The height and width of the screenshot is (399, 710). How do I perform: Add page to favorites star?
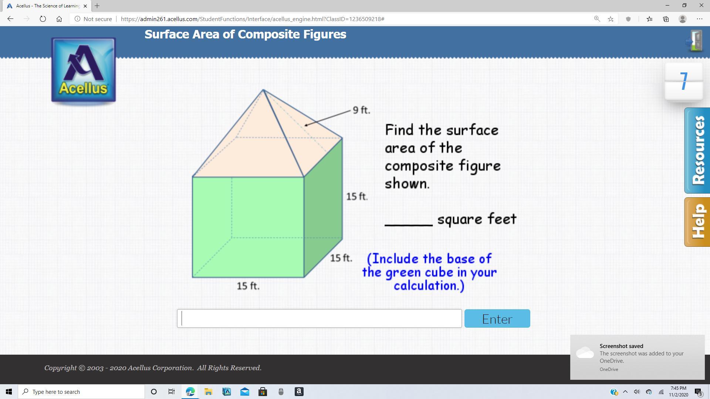pyautogui.click(x=611, y=19)
